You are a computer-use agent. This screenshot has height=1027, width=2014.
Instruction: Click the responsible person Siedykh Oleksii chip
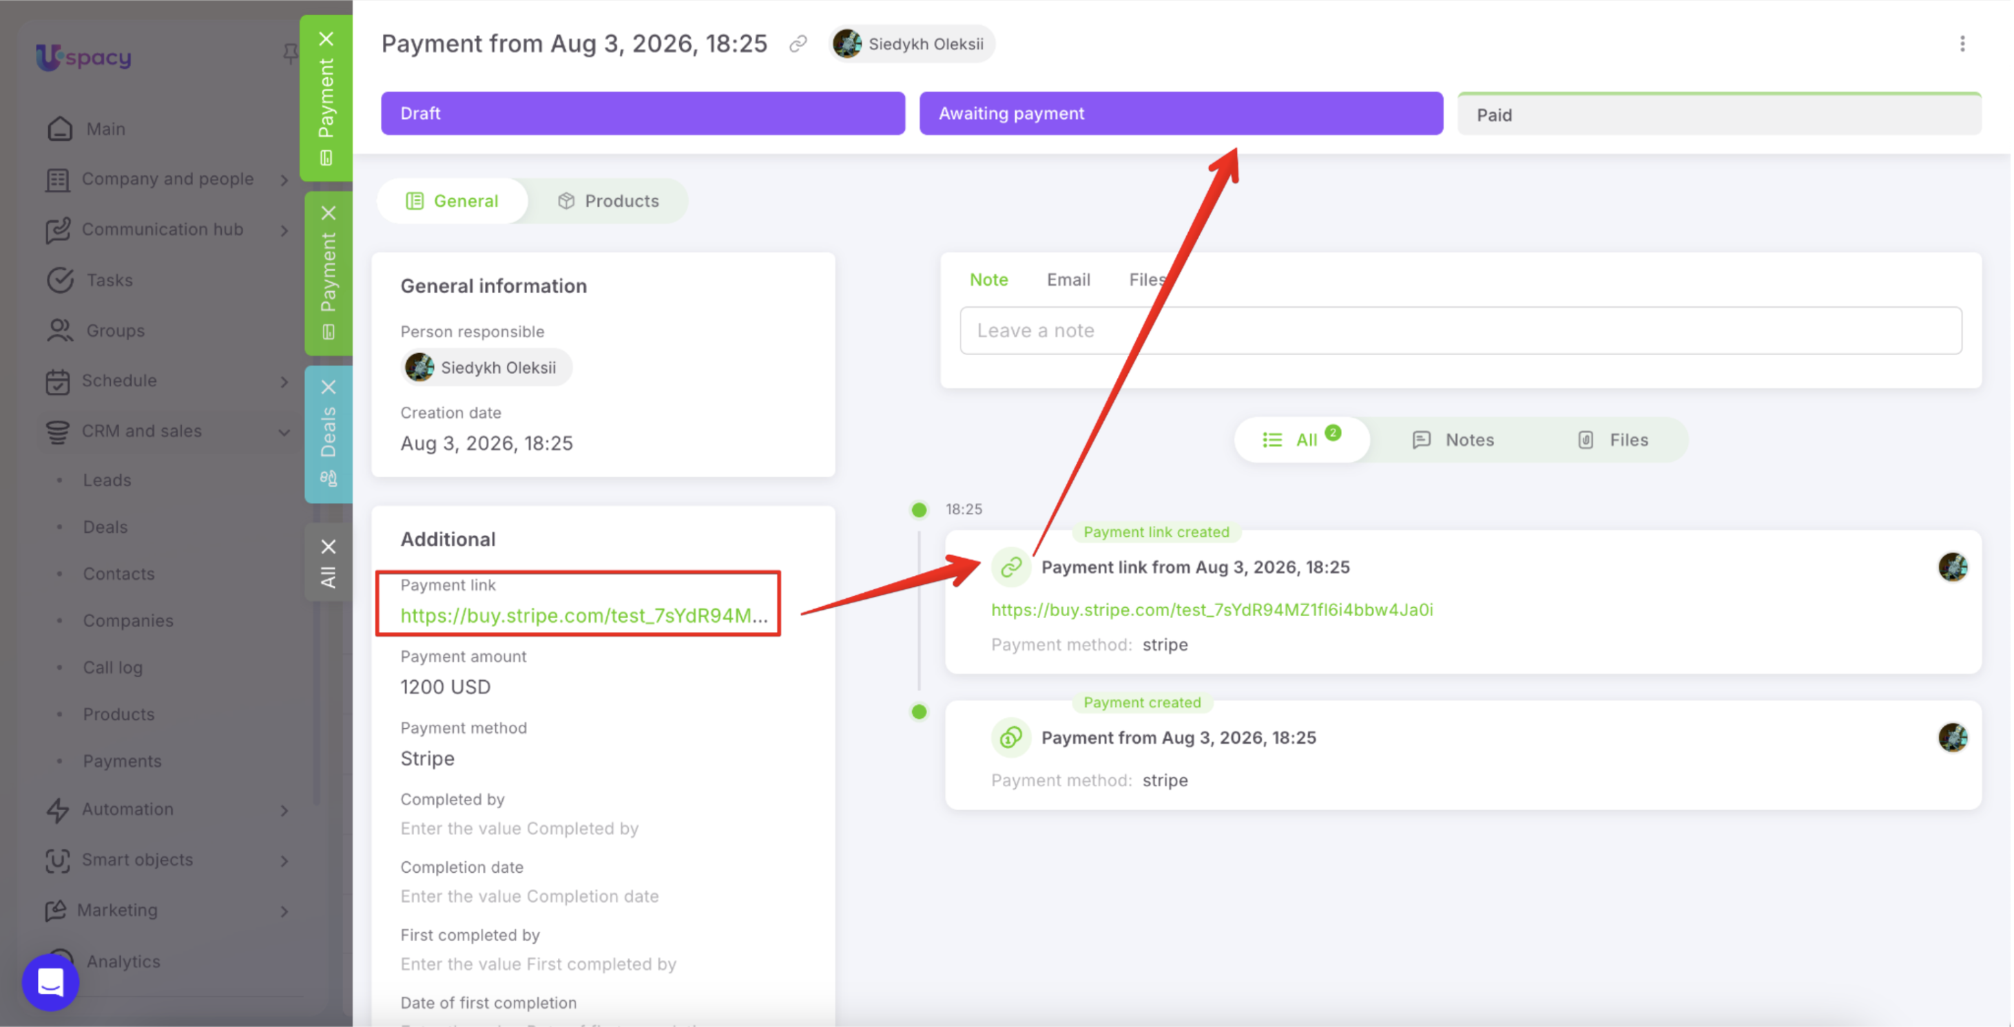(486, 368)
